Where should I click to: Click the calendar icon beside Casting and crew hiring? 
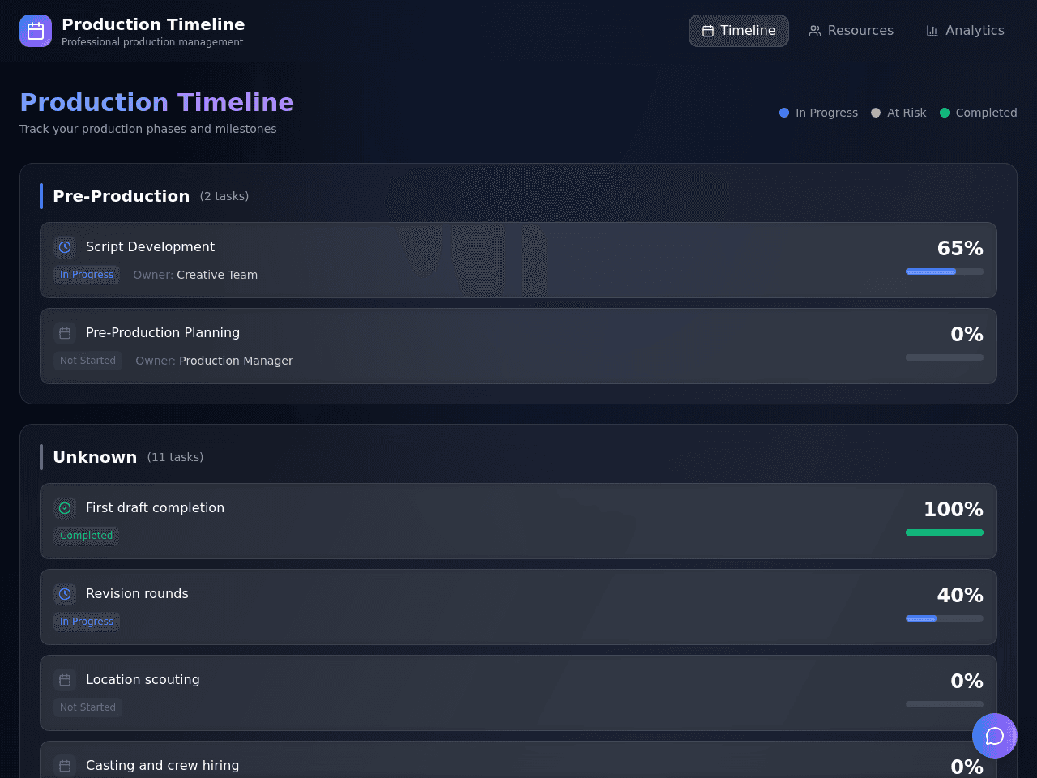click(x=65, y=766)
